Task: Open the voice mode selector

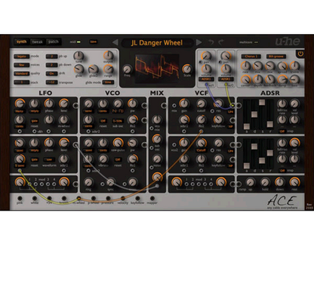Action: pos(22,57)
